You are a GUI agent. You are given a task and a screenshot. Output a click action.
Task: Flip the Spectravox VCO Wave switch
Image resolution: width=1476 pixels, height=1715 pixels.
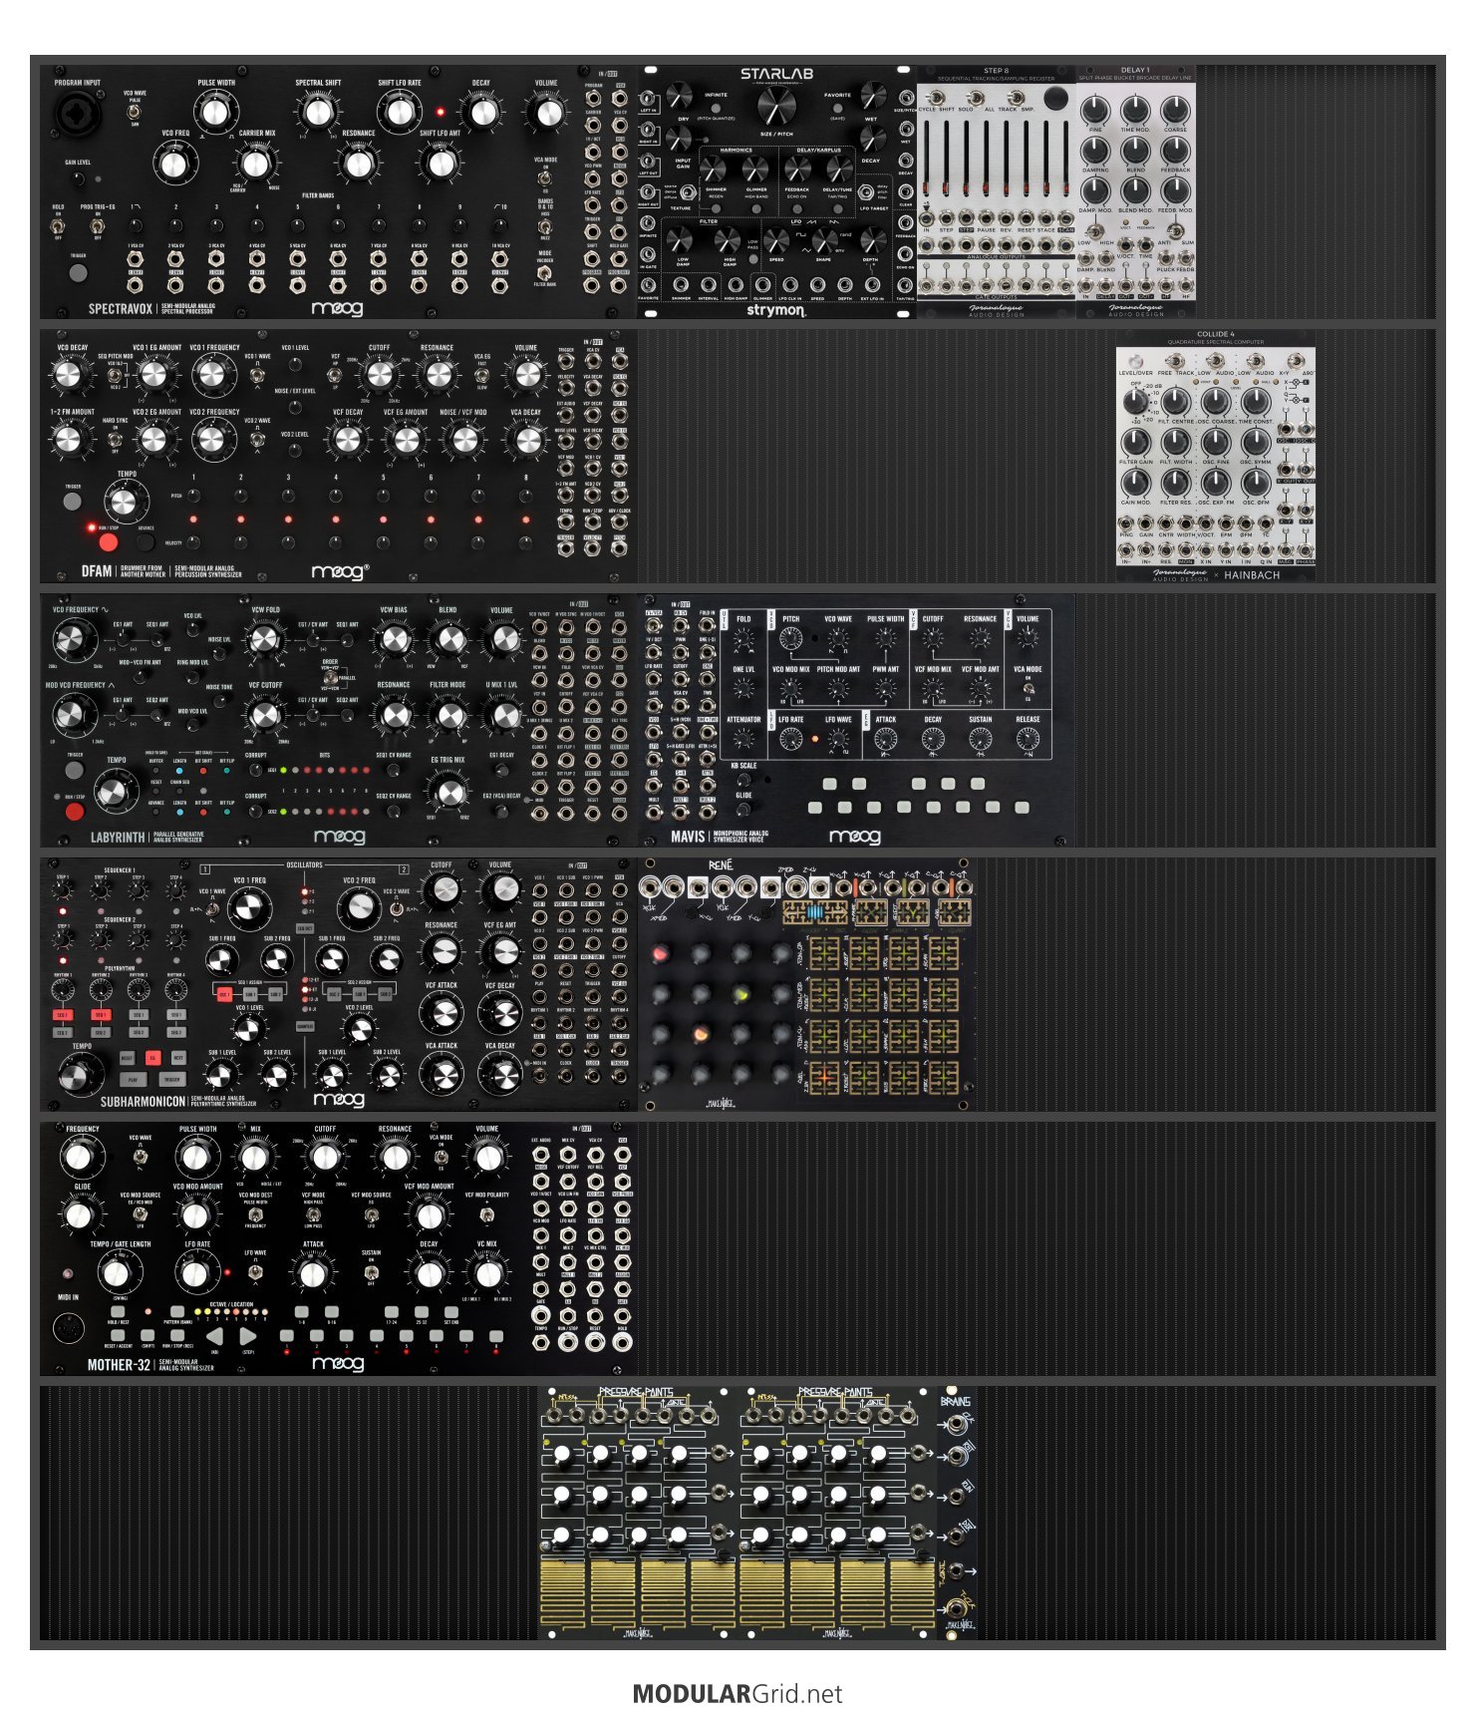(136, 112)
